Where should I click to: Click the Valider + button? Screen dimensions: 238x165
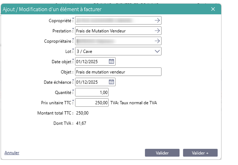coord(200,153)
